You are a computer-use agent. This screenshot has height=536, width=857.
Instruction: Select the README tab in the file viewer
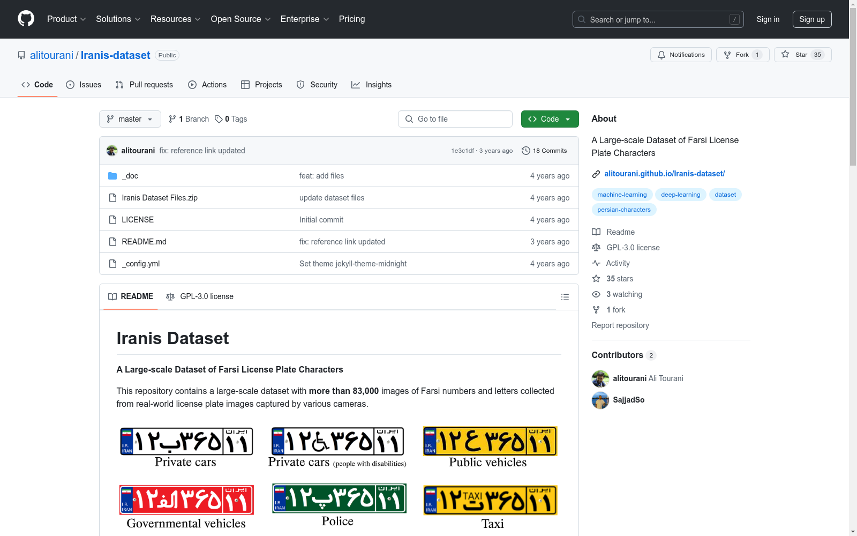[x=131, y=296]
